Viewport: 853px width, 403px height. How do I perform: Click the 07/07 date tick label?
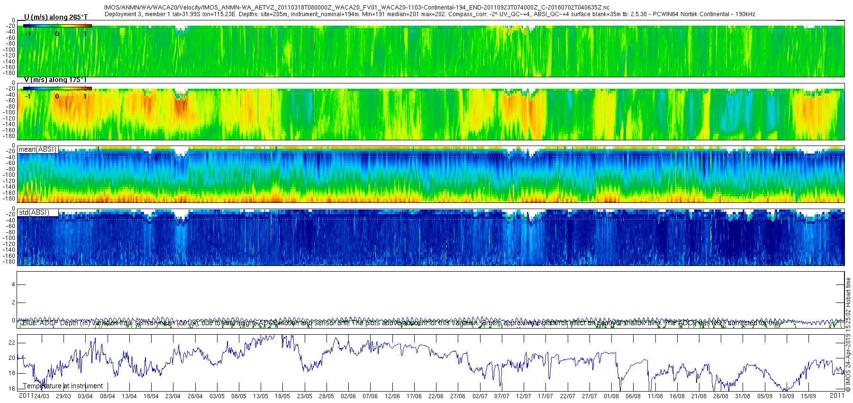[x=502, y=396]
